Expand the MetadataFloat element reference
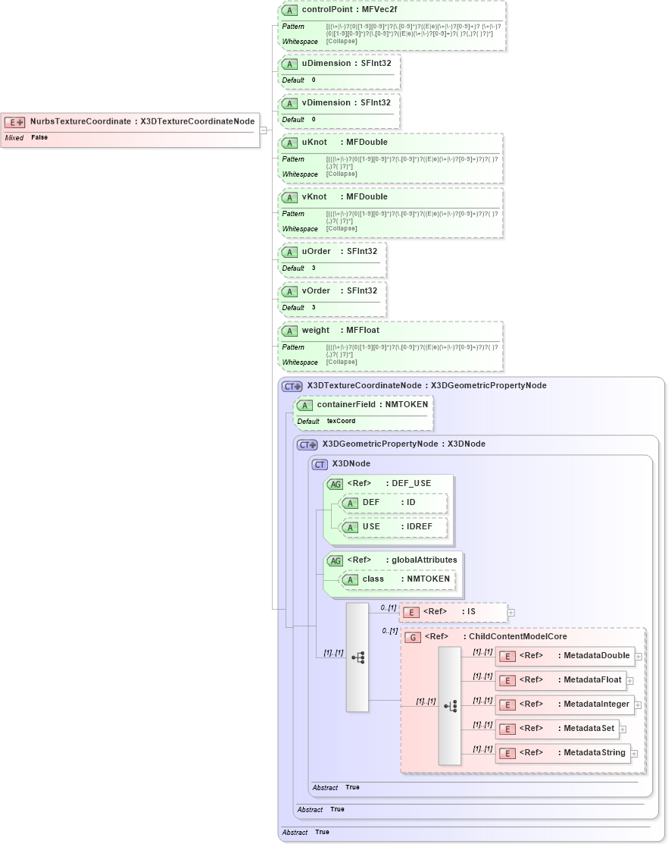The image size is (668, 844). (630, 681)
